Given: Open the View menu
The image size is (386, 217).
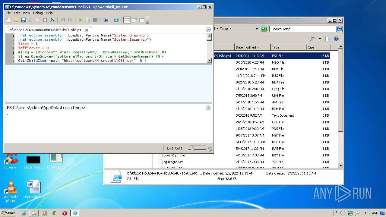Looking at the screenshot, I should point(27,13).
